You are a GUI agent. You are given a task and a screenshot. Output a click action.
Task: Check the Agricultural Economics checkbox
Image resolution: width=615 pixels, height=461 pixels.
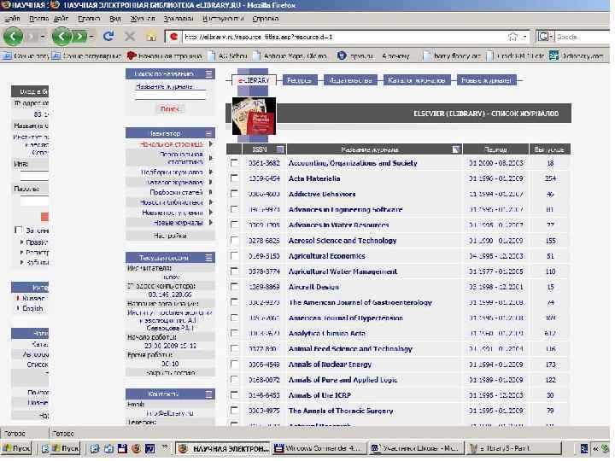pos(234,256)
